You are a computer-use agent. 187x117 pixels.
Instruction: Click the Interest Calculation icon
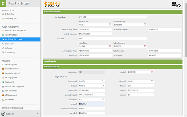click(x=3, y=69)
